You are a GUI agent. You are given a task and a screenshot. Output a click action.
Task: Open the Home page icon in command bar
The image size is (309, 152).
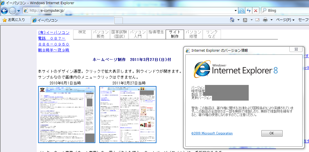click(232, 20)
